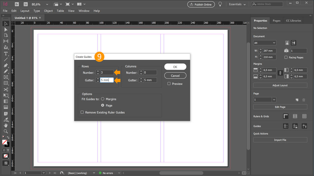Click the lightbulb learn icon

point(220,4)
